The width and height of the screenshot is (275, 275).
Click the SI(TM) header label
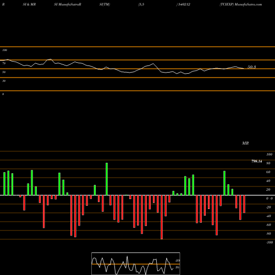(x=105, y=4)
